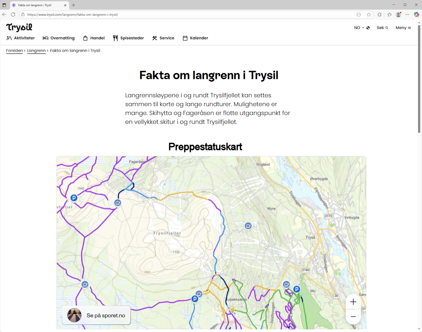Open the Aktiviteter menu

(21, 38)
